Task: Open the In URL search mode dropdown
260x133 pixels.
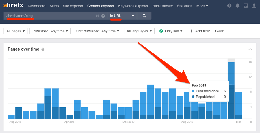Action: (x=122, y=16)
